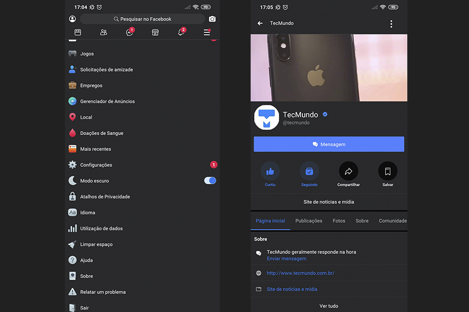Open Gerenciador de Anúncios
The image size is (469, 312).
[142, 101]
